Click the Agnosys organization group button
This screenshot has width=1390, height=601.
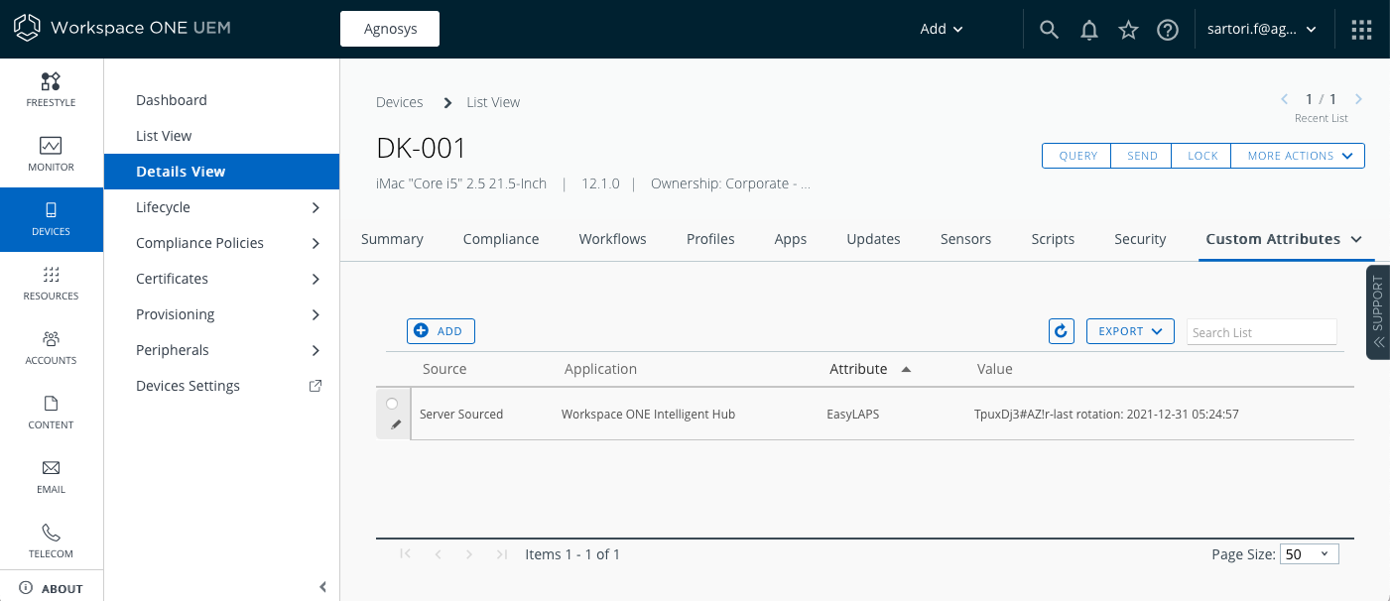[x=390, y=29]
